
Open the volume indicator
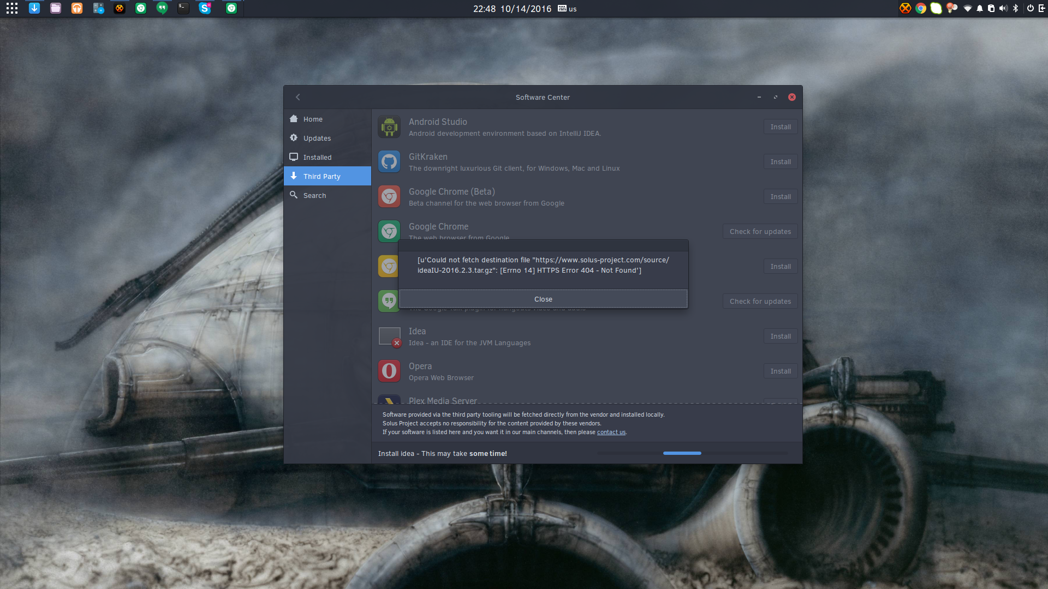[1003, 8]
